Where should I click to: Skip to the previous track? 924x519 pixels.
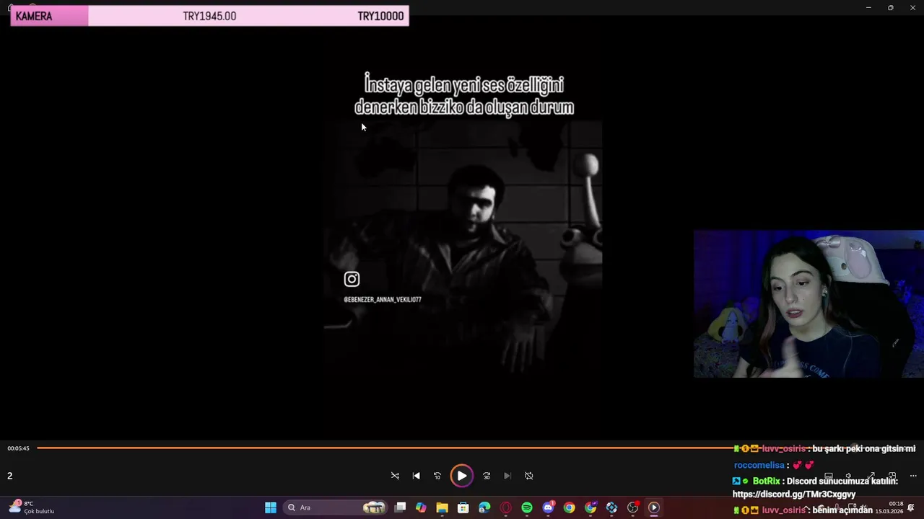[416, 476]
